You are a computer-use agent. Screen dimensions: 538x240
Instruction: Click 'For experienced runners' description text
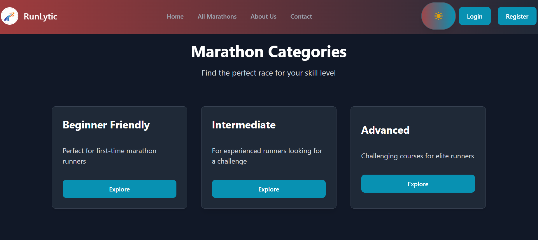(267, 156)
